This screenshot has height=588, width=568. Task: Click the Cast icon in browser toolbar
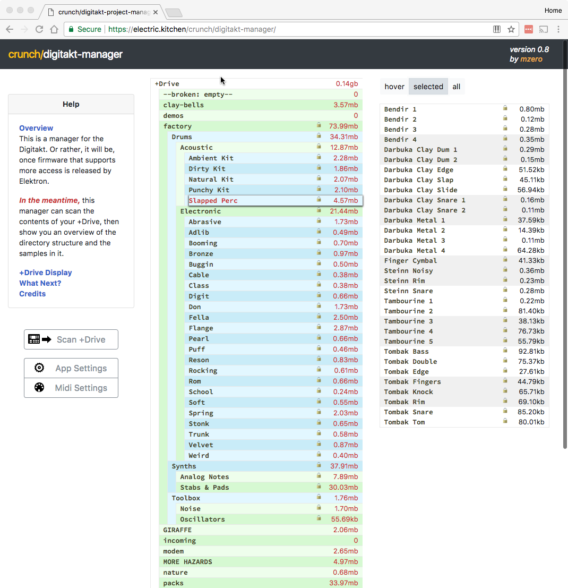pyautogui.click(x=544, y=29)
